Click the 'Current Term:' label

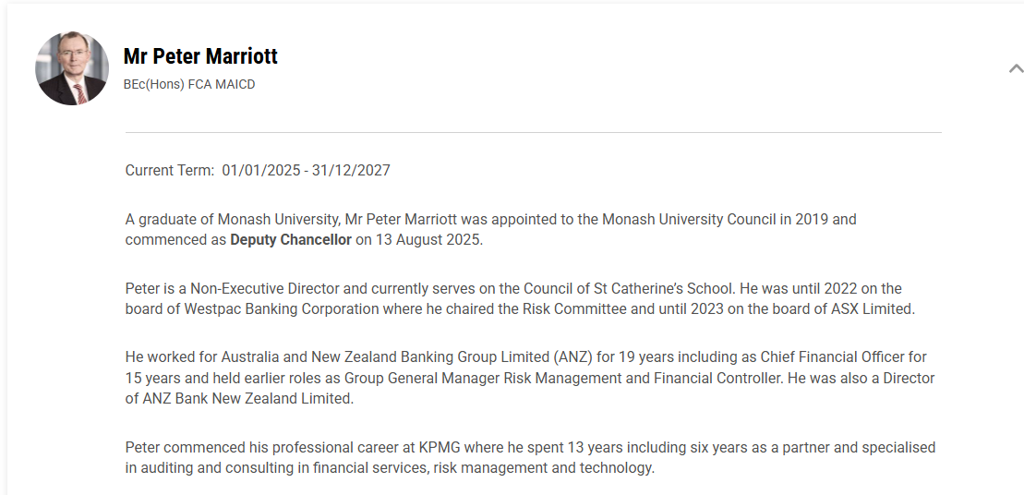(x=170, y=171)
